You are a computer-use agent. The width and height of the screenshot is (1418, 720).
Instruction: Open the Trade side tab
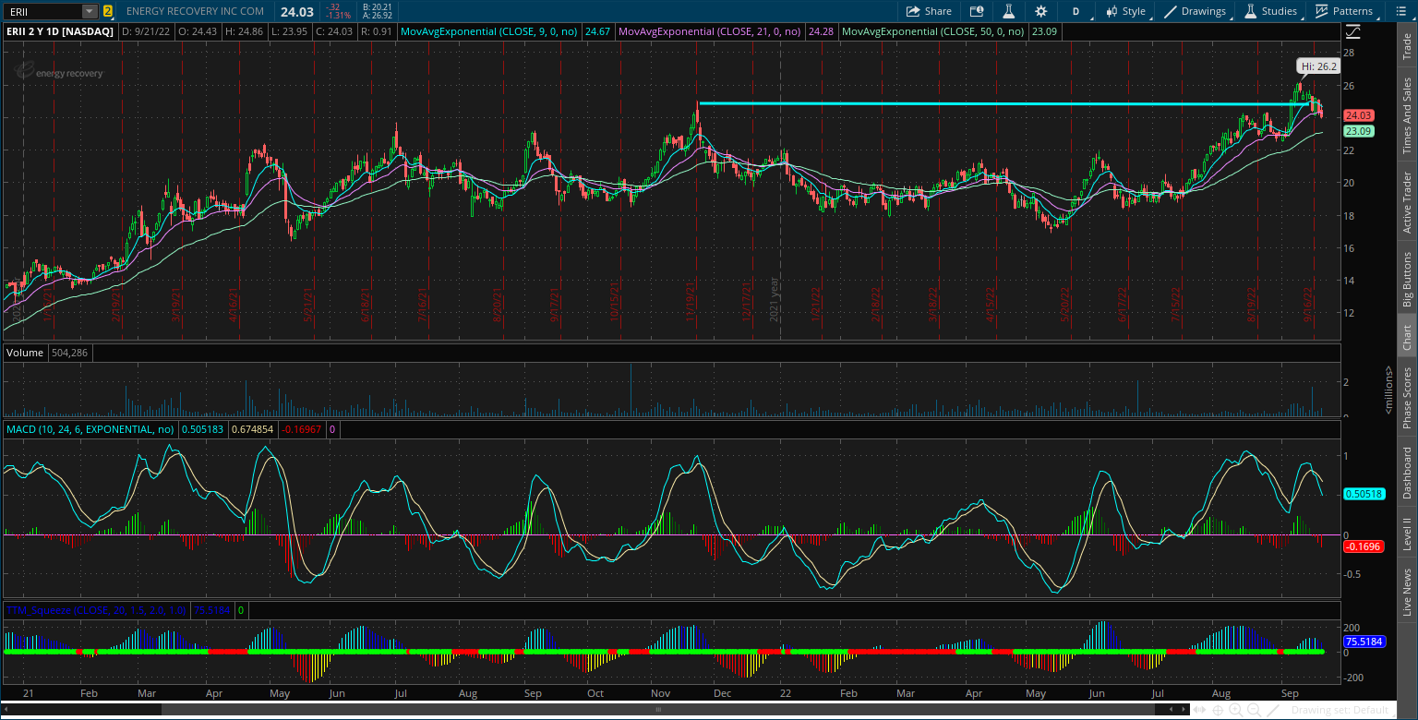click(1407, 47)
